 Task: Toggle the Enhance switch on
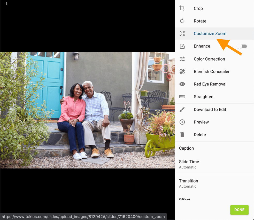[242, 46]
